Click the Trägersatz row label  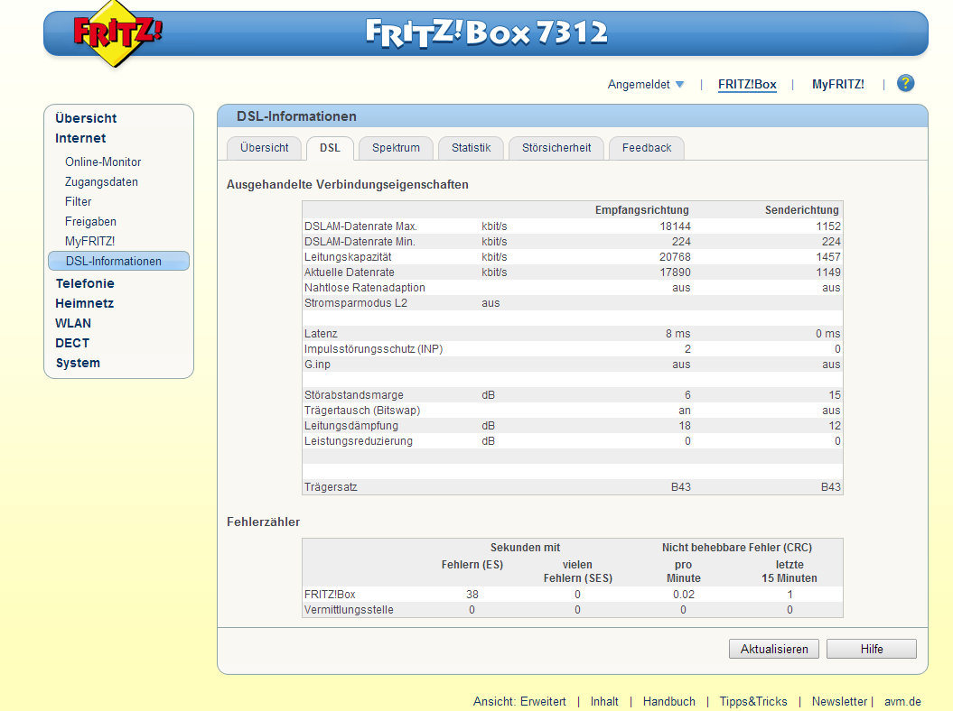tap(331, 487)
